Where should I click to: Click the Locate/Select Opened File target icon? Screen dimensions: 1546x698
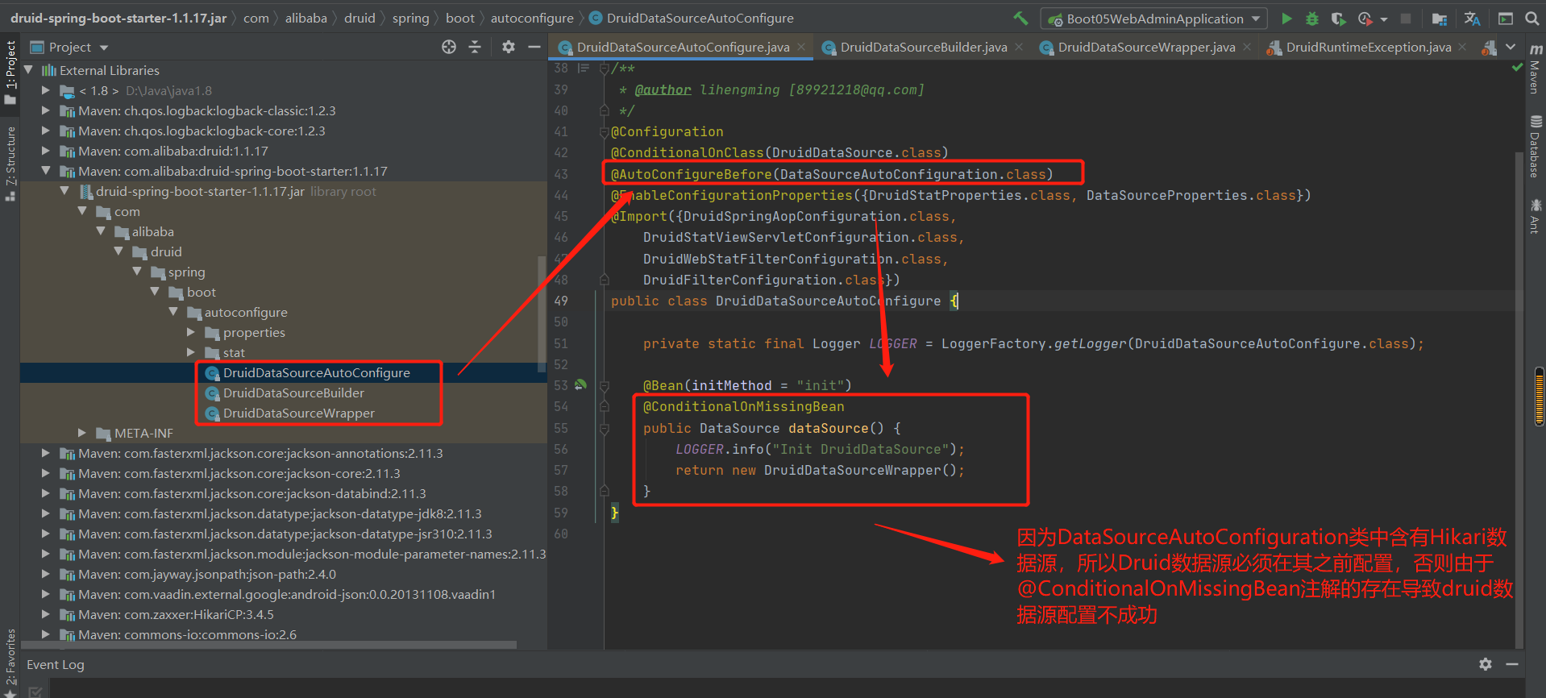(x=449, y=47)
